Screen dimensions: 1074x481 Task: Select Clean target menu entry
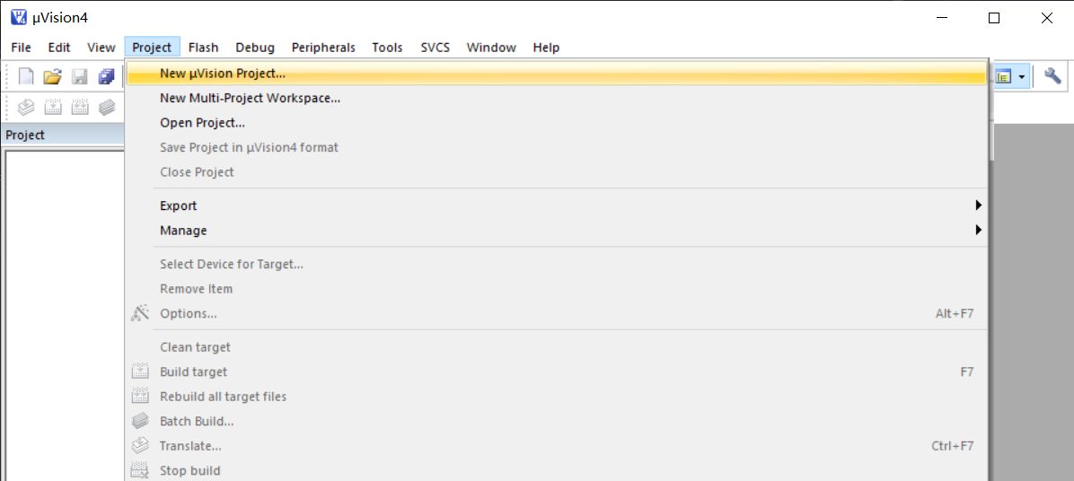click(556, 347)
